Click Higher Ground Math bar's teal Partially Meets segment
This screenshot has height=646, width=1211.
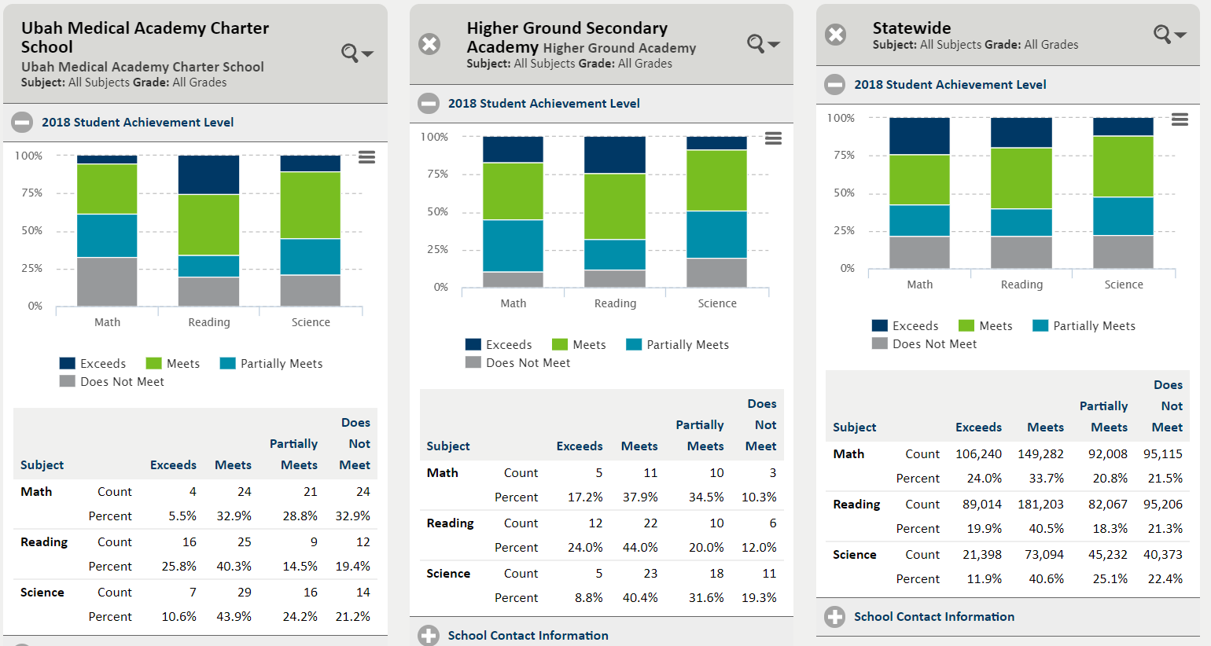(513, 246)
